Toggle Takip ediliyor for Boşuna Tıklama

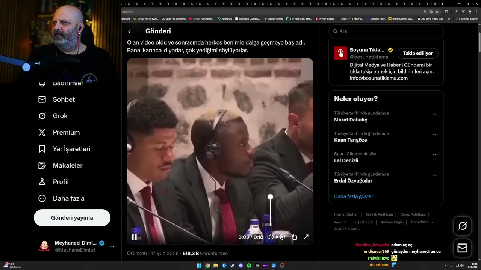[418, 53]
